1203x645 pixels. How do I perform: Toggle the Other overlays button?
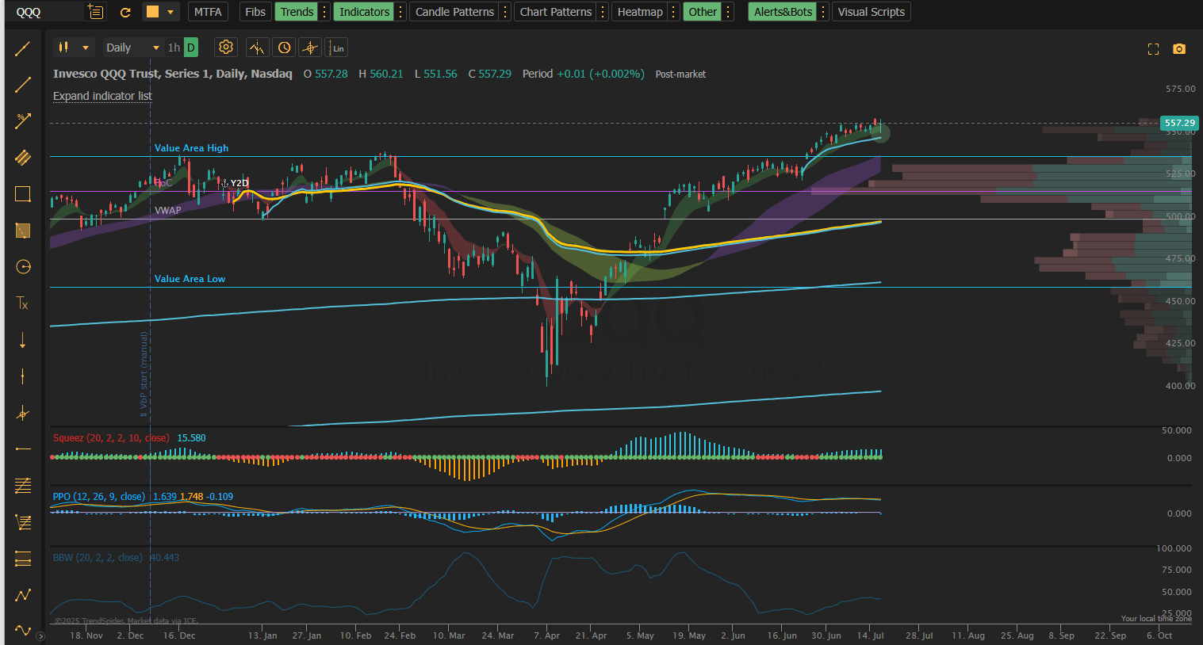point(703,12)
